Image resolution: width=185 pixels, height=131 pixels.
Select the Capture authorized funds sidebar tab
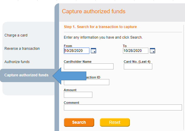tap(26, 75)
